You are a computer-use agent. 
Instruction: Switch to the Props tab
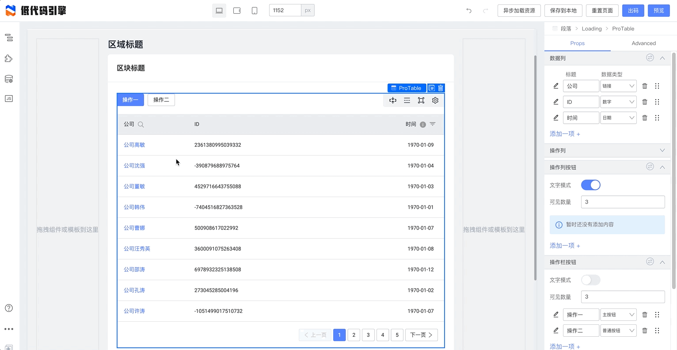click(578, 43)
